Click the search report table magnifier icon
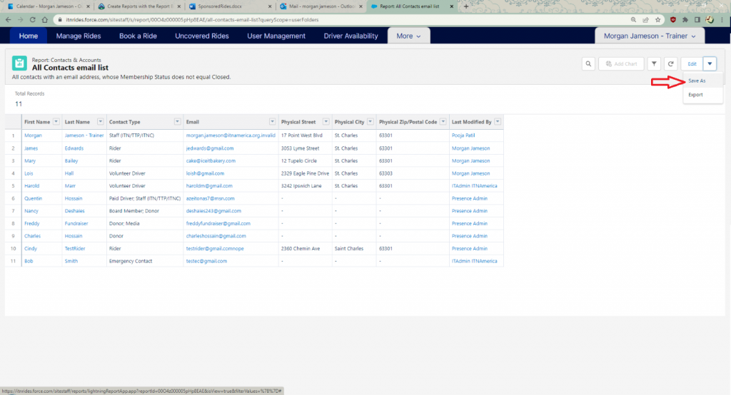Image resolution: width=731 pixels, height=395 pixels. coord(588,63)
